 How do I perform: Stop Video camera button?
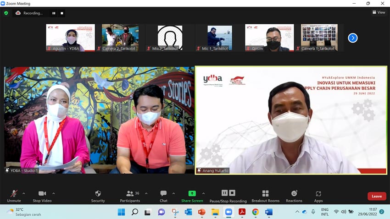click(x=42, y=196)
